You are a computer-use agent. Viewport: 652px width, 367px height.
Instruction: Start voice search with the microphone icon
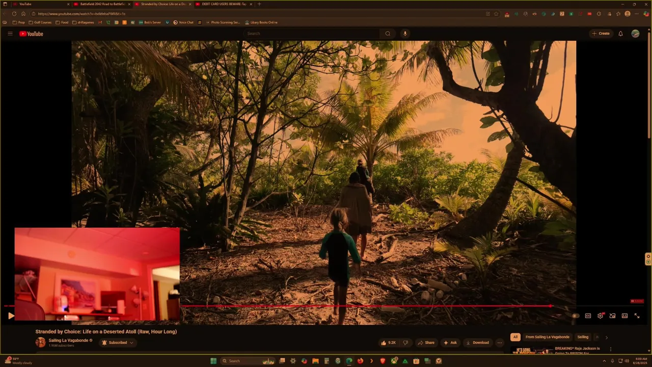point(405,34)
